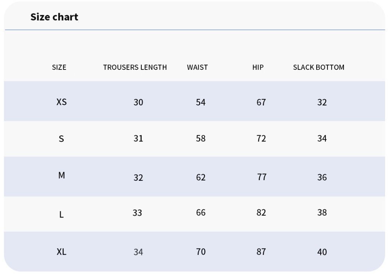Select the WAIST column header
Viewport: 388px width, 275px height.
pos(197,67)
